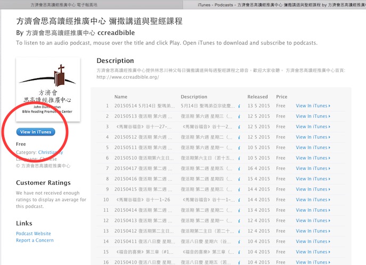Image resolution: width=366 pixels, height=265 pixels.
Task: Click the info icon in row 10
Action: (239, 200)
